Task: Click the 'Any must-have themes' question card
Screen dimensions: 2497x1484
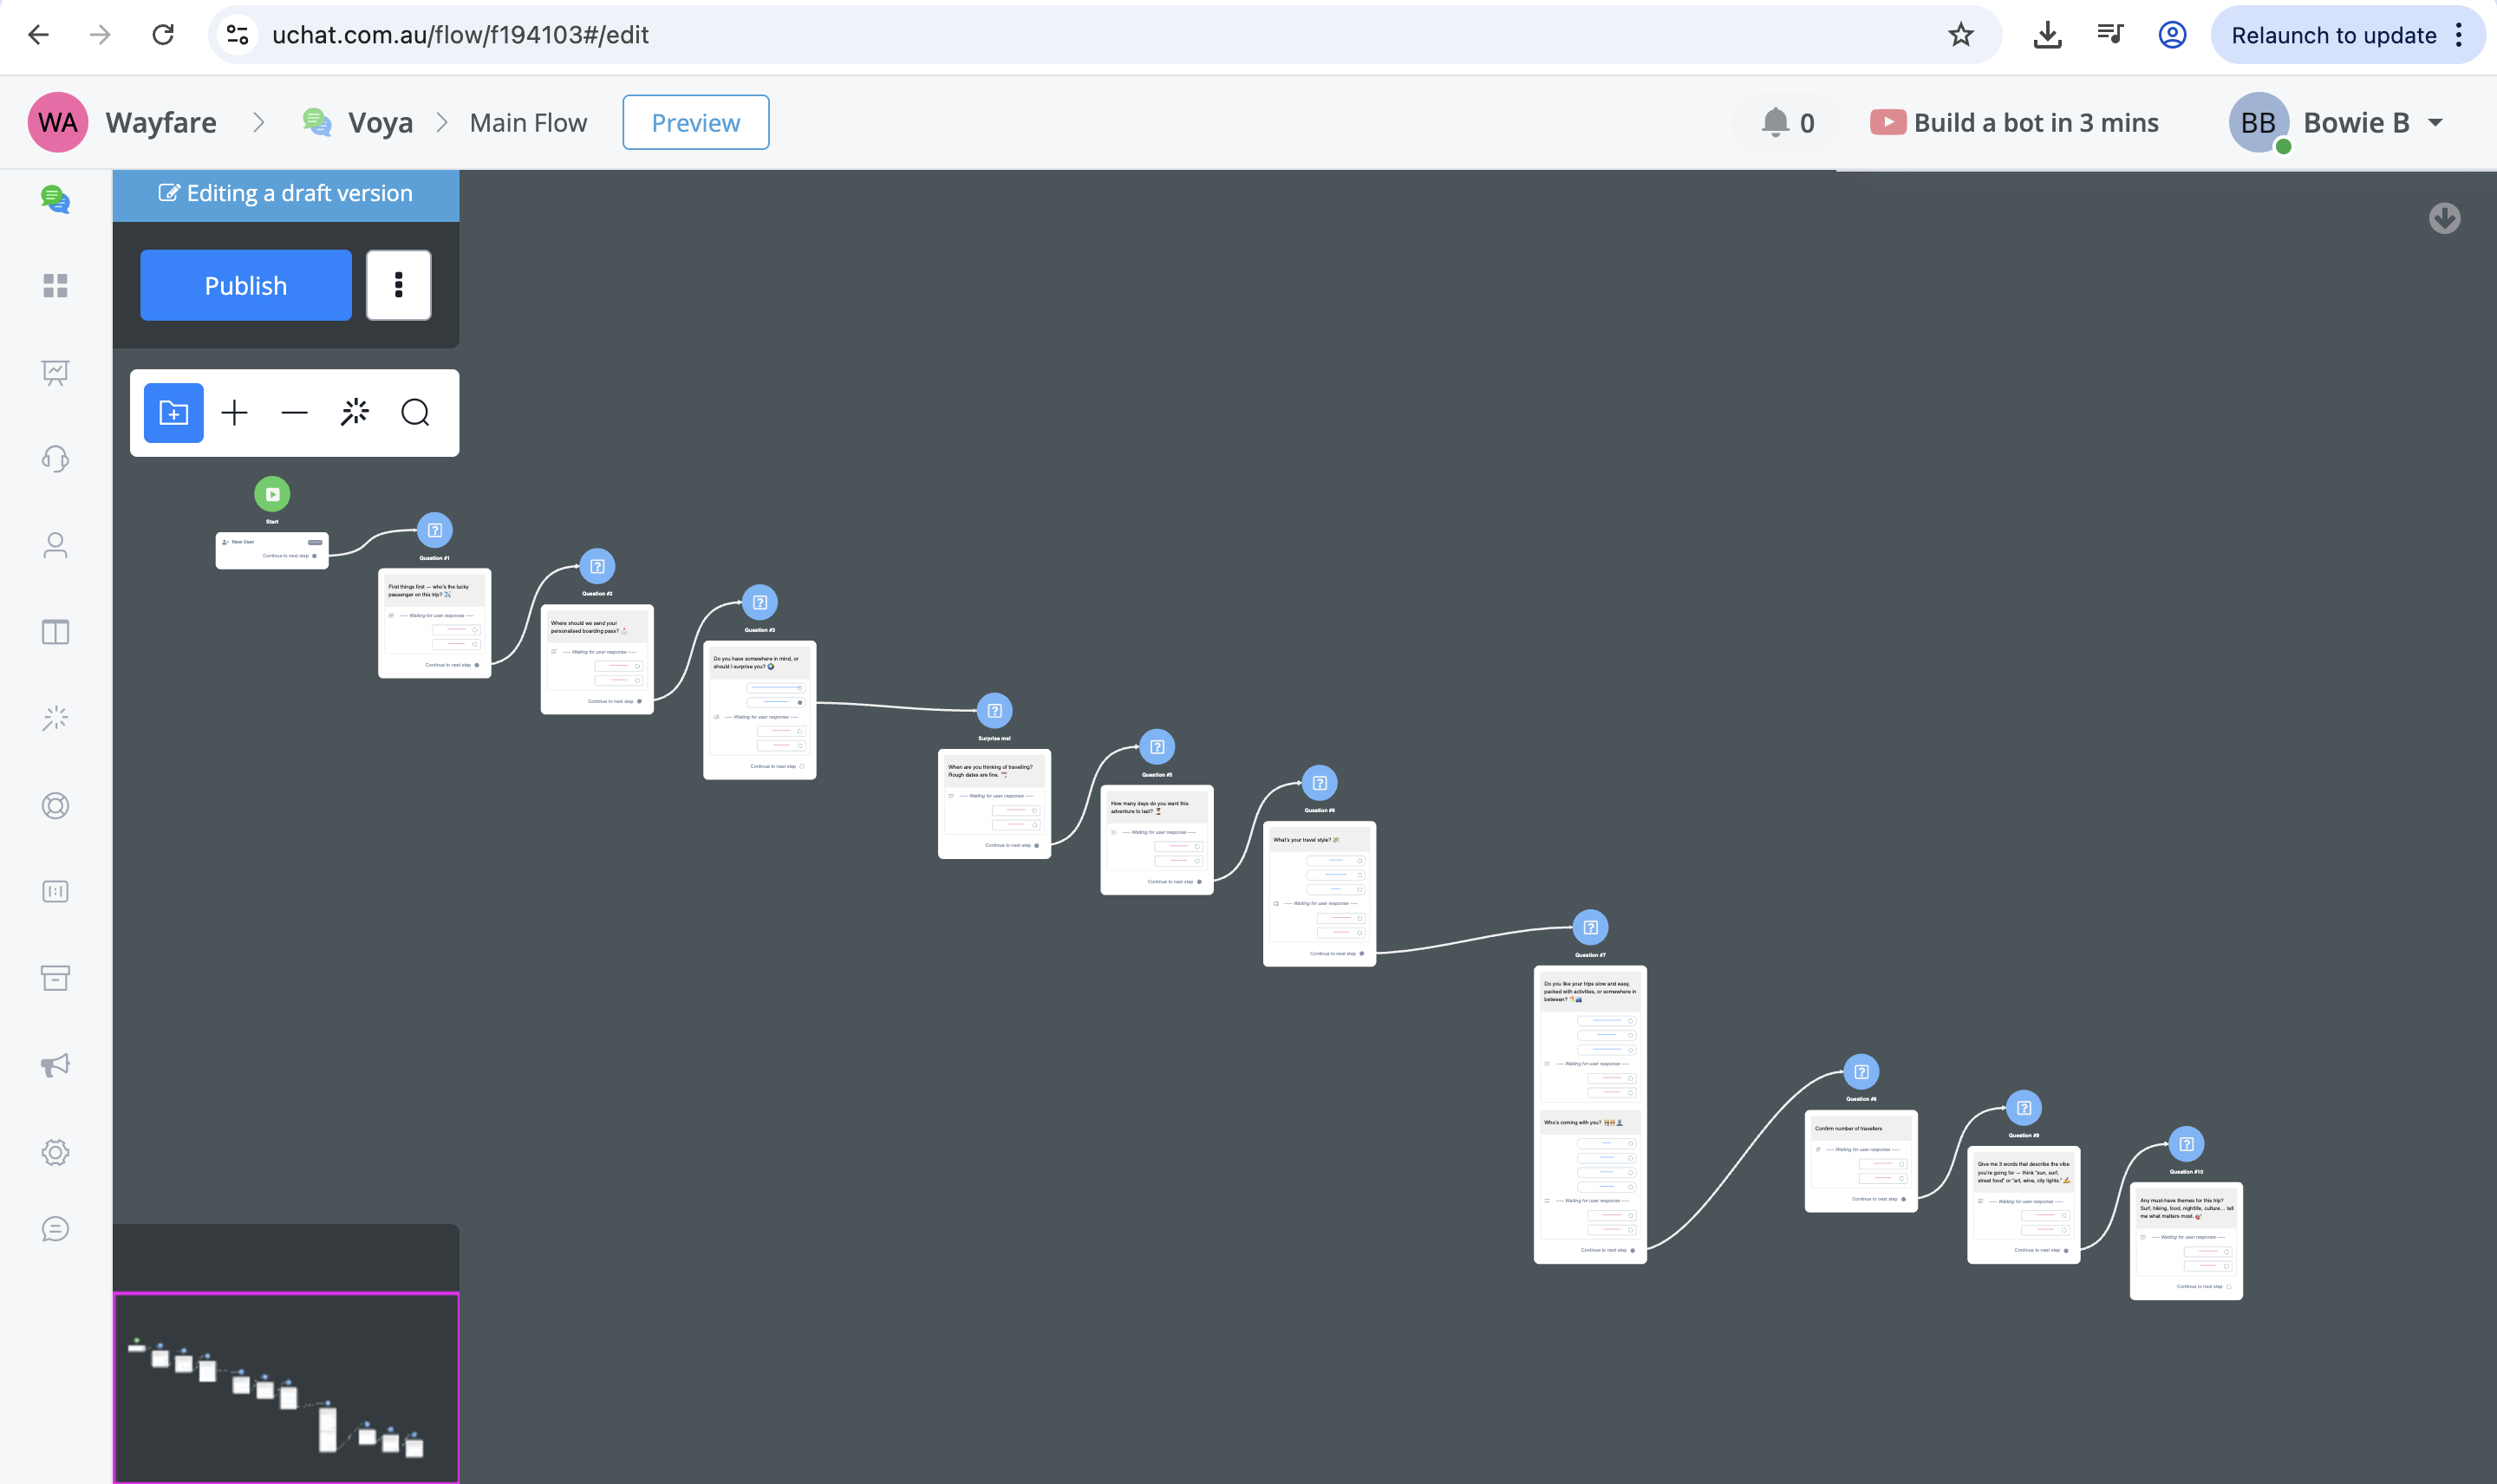Action: [x=2186, y=1240]
